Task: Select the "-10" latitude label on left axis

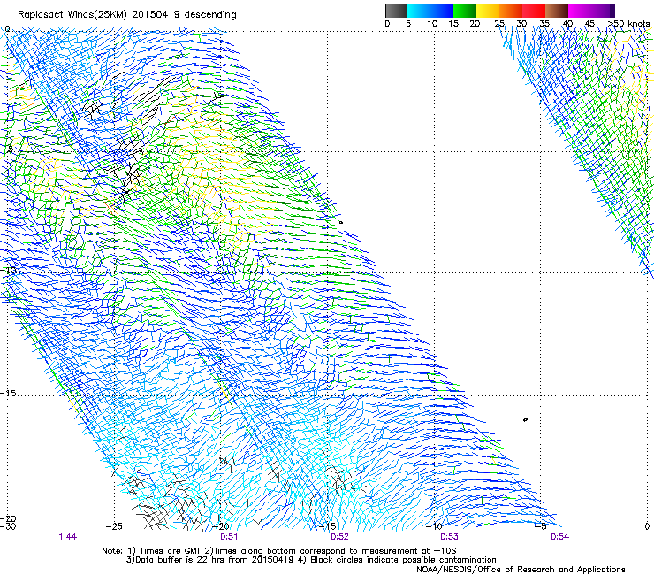Action: point(9,270)
